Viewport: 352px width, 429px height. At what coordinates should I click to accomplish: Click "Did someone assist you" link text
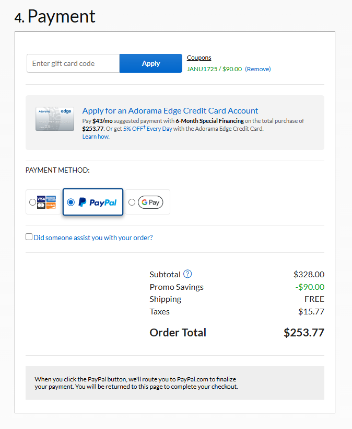pyautogui.click(x=93, y=238)
